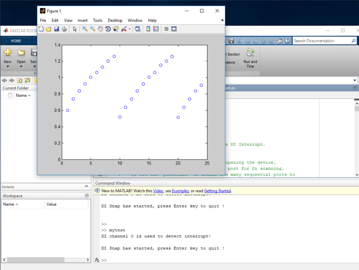Focus the Search Documentation field
This screenshot has height=270, width=359.
pyautogui.click(x=322, y=41)
